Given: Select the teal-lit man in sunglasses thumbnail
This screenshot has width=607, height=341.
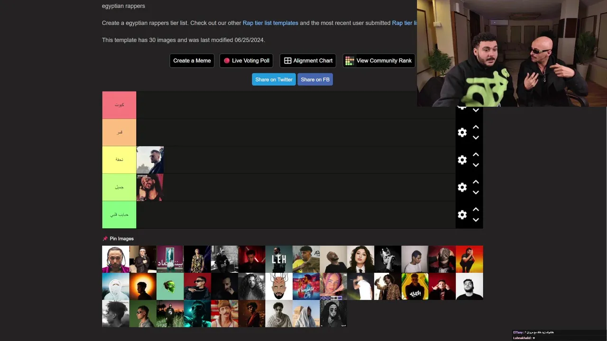Looking at the screenshot, I should pyautogui.click(x=197, y=314).
